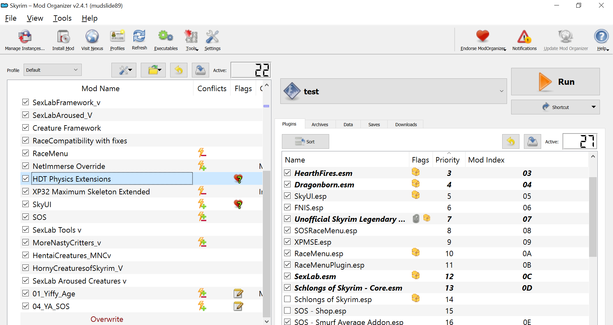This screenshot has width=613, height=325.
Task: Switch to the Downloads tab
Action: pos(406,124)
